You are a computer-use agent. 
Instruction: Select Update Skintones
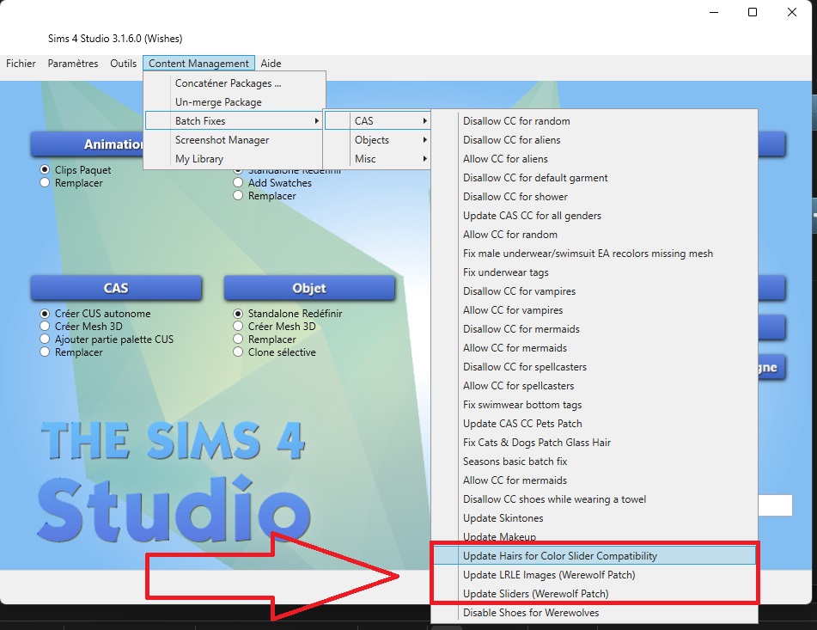(594, 518)
